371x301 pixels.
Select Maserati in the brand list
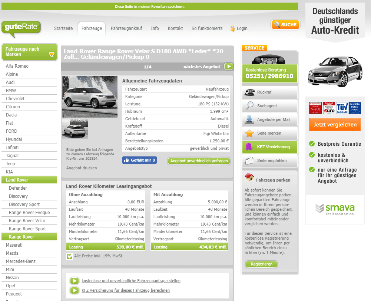(29, 245)
